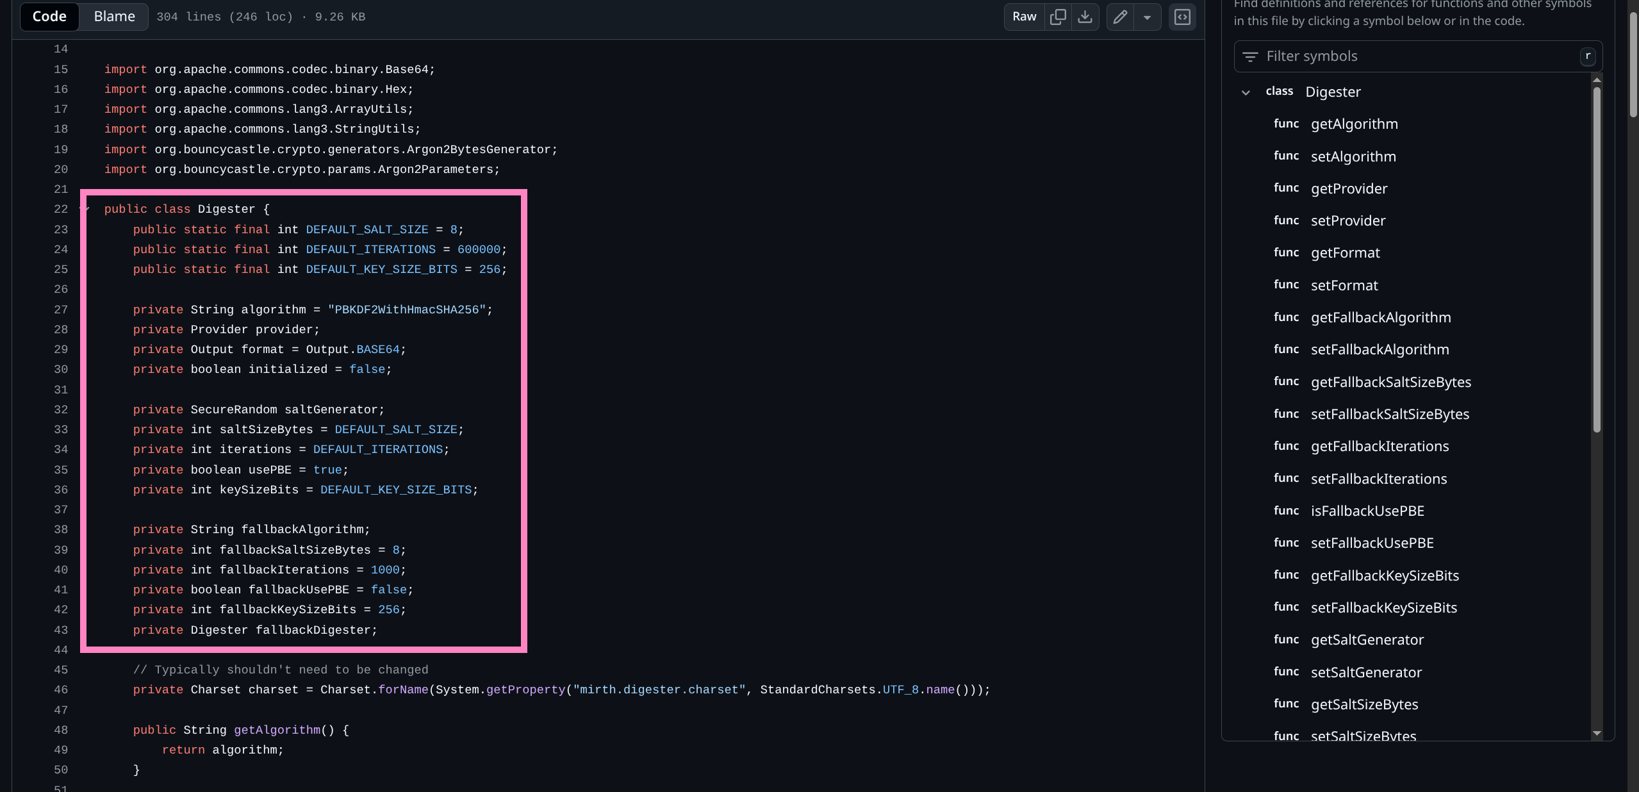Click the 'r' keyboard shortcut badge
Screen dimensions: 1639x792
[1587, 56]
